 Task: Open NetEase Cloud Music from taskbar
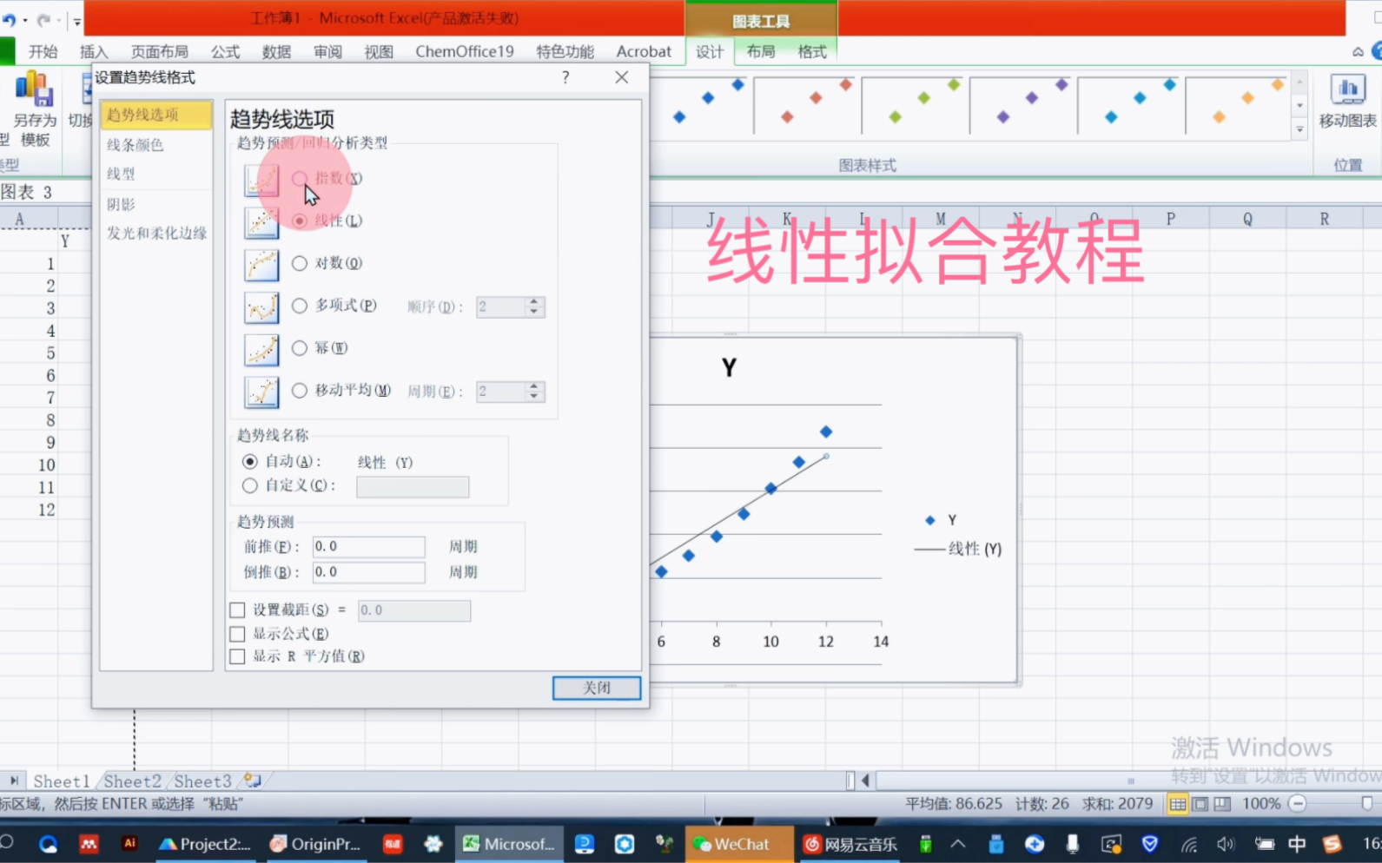click(x=850, y=844)
